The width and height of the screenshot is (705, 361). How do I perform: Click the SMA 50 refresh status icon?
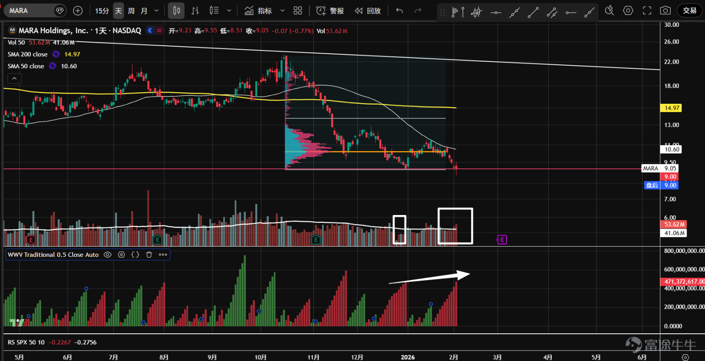coord(52,66)
